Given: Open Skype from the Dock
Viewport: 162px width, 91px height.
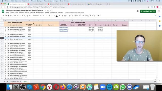Looking at the screenshot, I should (x=29, y=87).
